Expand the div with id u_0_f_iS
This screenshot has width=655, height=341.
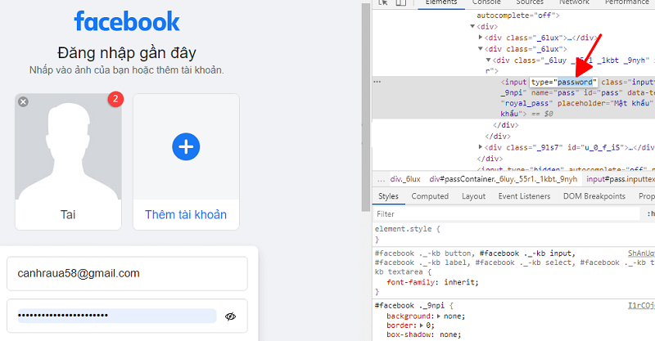[x=481, y=147]
